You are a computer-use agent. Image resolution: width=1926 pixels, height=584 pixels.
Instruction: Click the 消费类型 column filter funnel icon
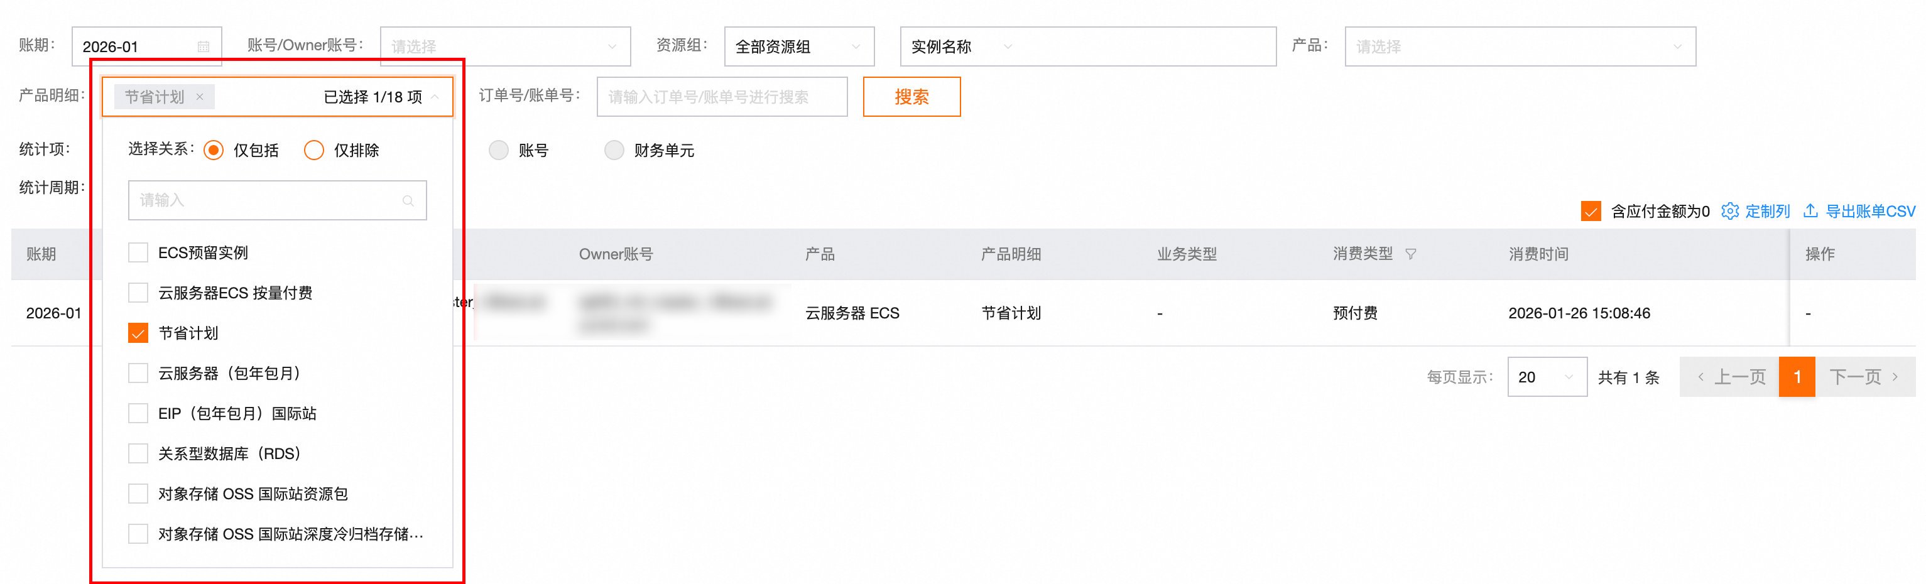coord(1411,254)
